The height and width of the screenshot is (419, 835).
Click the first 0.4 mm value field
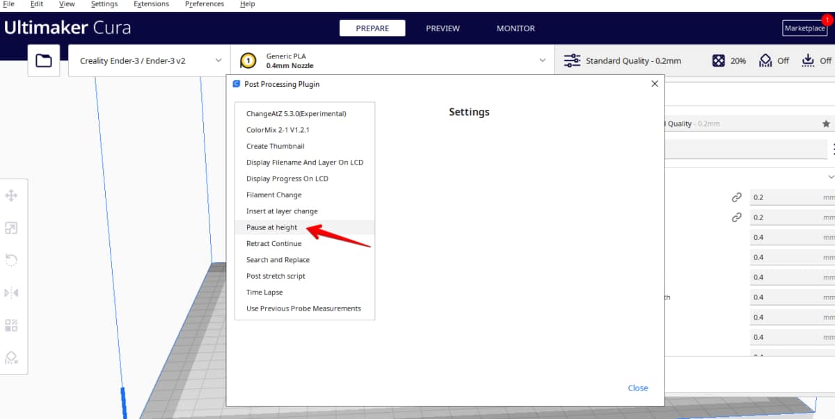tap(792, 238)
